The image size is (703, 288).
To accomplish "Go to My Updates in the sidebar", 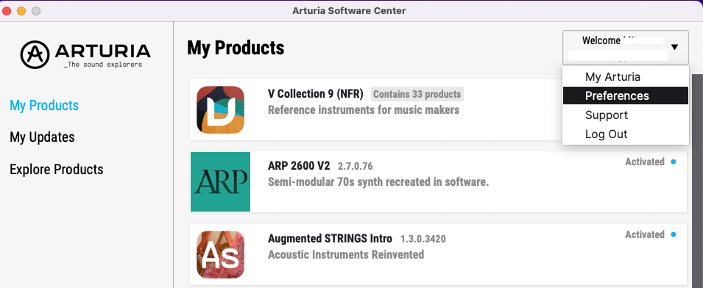I will coord(42,137).
